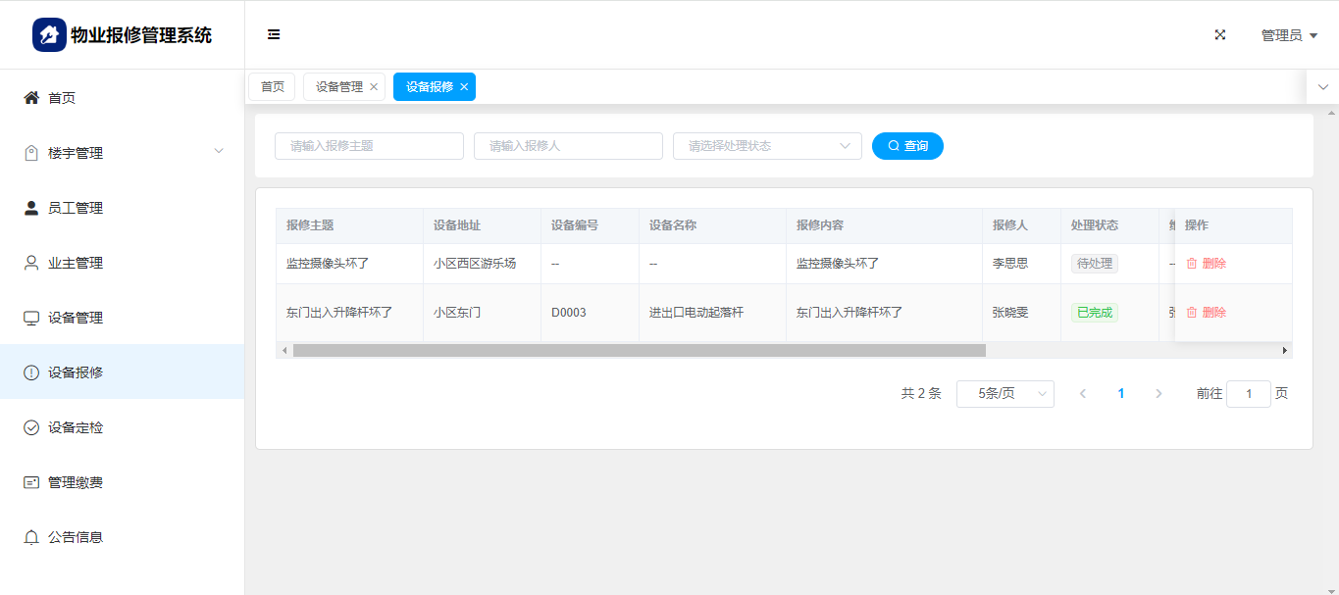Image resolution: width=1339 pixels, height=595 pixels.
Task: Focus the 请输入报修主题 input field
Action: (369, 146)
